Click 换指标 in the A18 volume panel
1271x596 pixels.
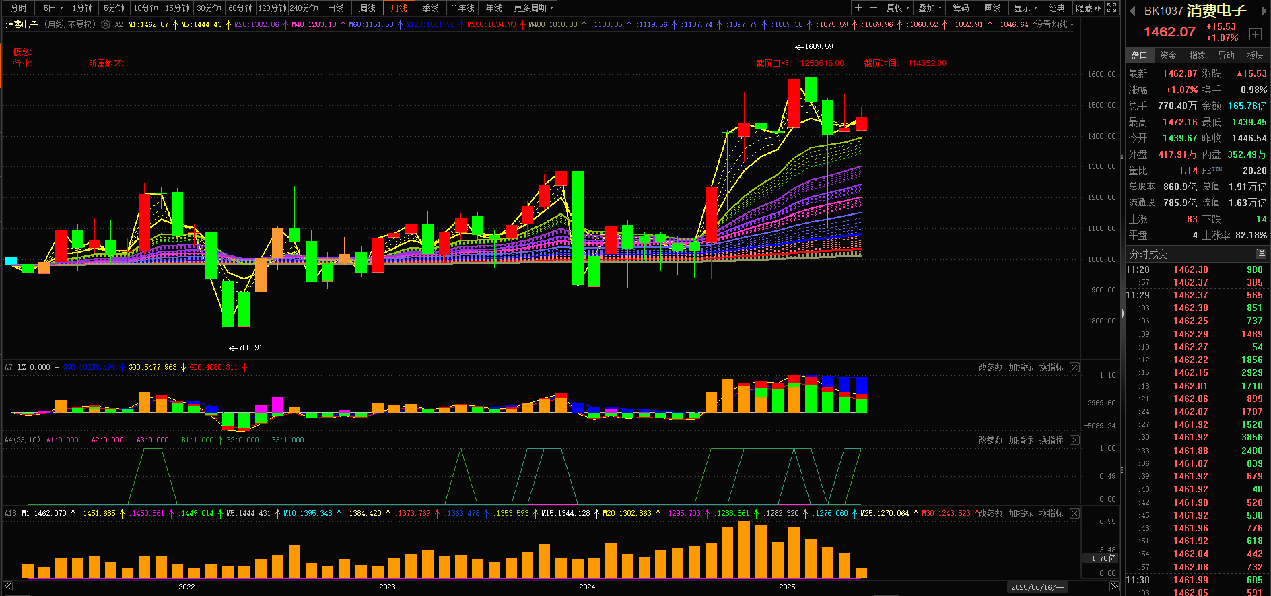coord(1051,513)
